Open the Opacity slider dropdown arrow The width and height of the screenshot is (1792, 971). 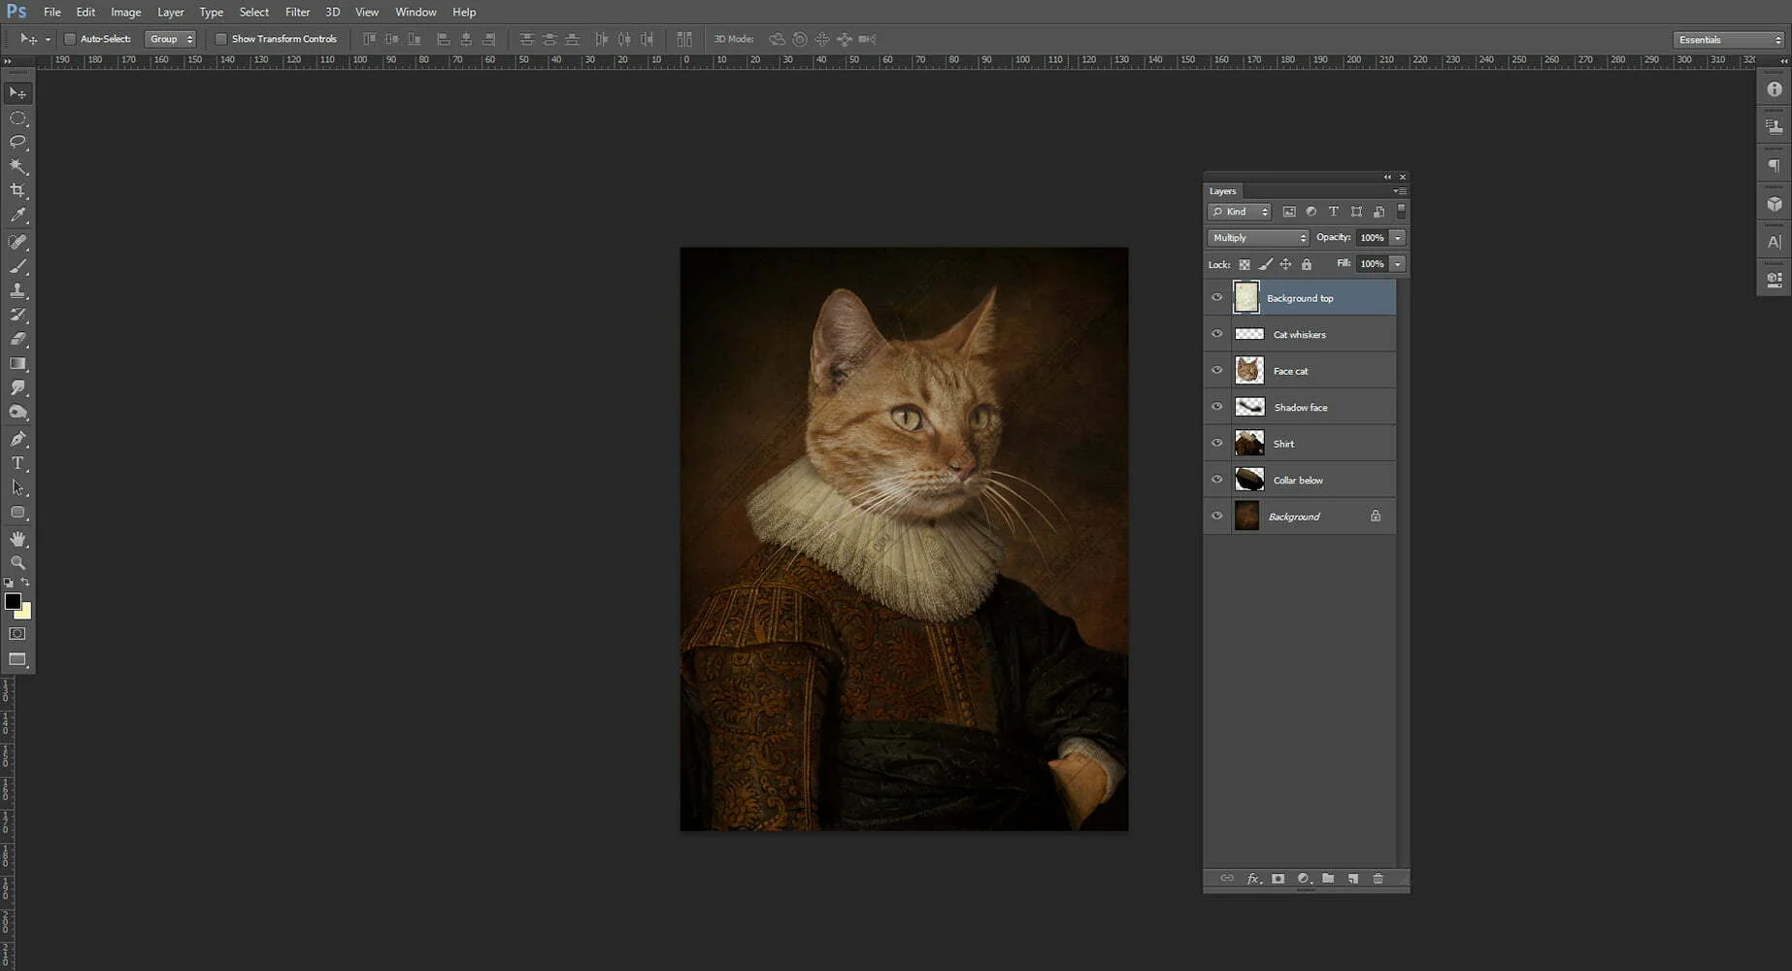coord(1398,238)
